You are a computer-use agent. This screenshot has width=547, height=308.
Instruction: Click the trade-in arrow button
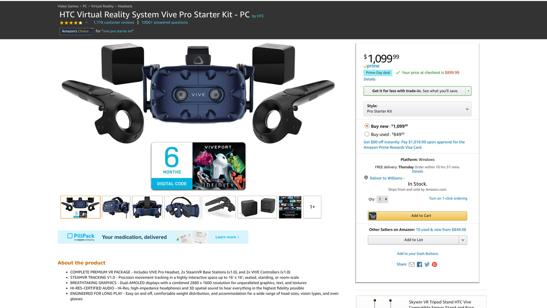coord(468,91)
